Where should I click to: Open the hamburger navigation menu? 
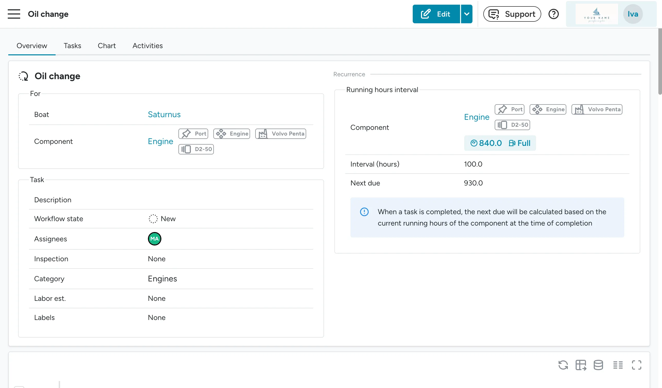click(x=14, y=14)
